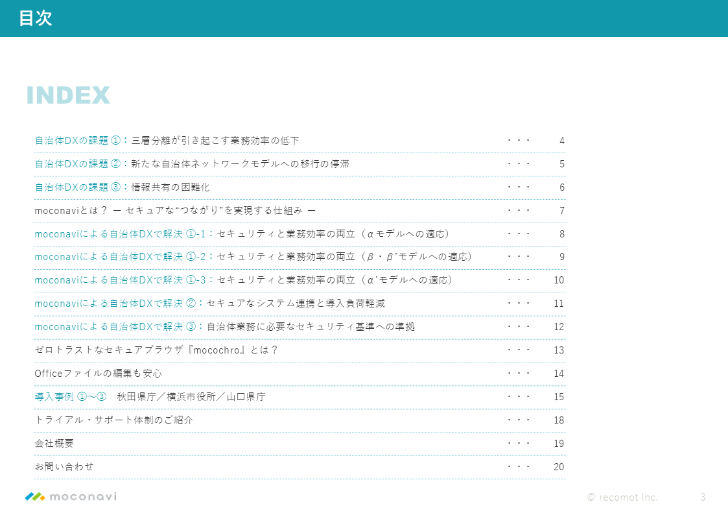Click page number 5 in the index
The image size is (728, 515).
[562, 163]
